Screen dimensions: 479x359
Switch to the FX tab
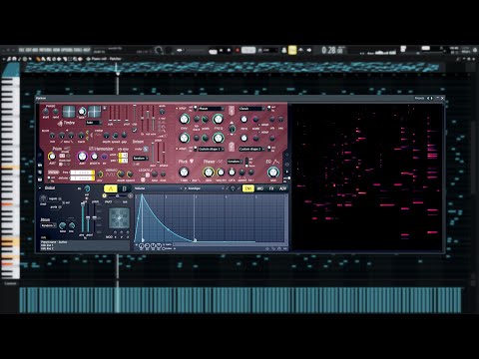pos(271,188)
